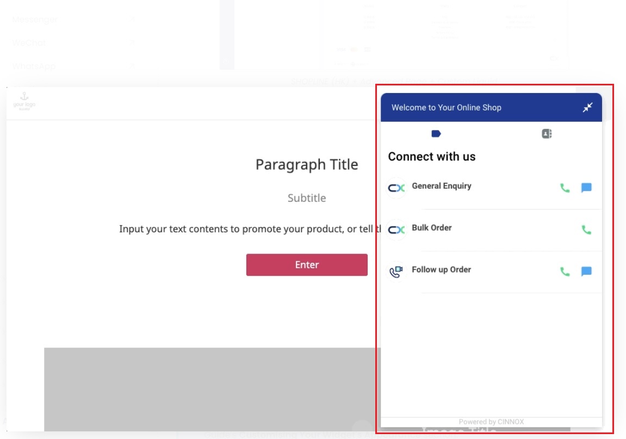Click the Follow up Order phone-video icon
The image size is (626, 439).
point(396,271)
